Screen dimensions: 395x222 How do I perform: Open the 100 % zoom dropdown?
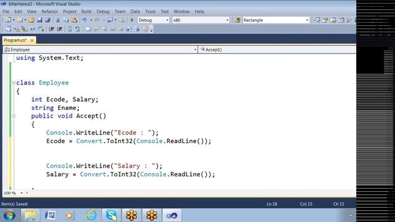(22, 193)
